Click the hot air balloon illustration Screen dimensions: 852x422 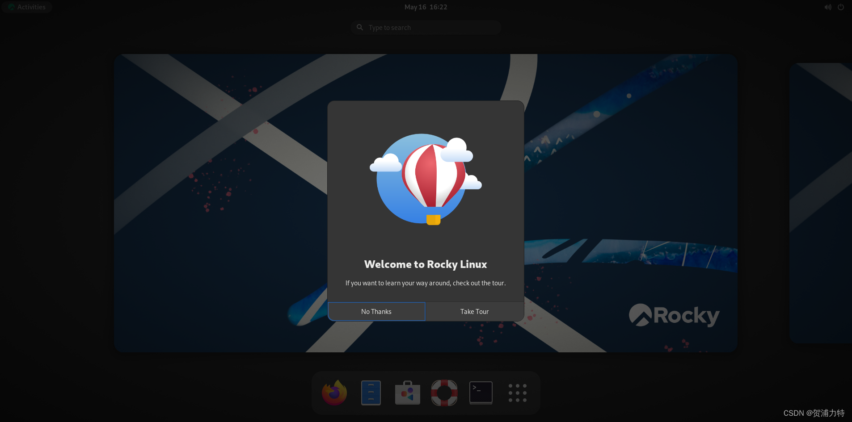click(426, 180)
